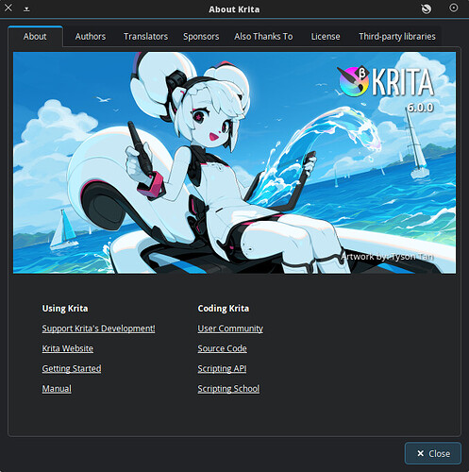This screenshot has width=469, height=472.
Task: Click the Krita app icon in title bar
Action: [427, 8]
